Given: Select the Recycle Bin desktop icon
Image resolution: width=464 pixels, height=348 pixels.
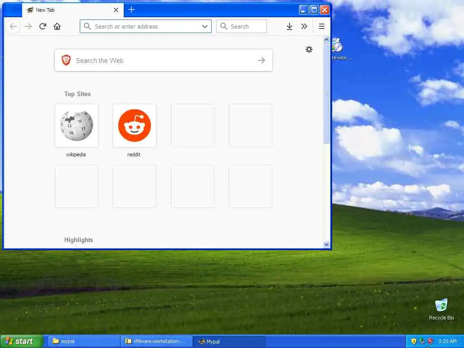Looking at the screenshot, I should [441, 309].
